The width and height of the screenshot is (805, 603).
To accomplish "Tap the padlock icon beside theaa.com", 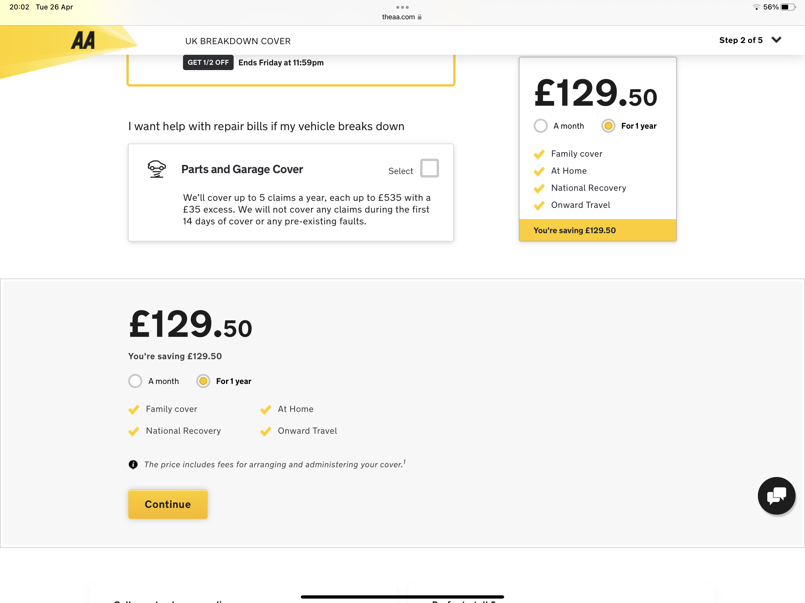I will click(x=420, y=17).
